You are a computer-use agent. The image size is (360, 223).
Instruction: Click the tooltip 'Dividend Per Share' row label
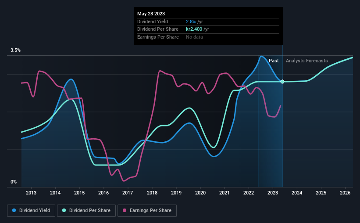(158, 29)
